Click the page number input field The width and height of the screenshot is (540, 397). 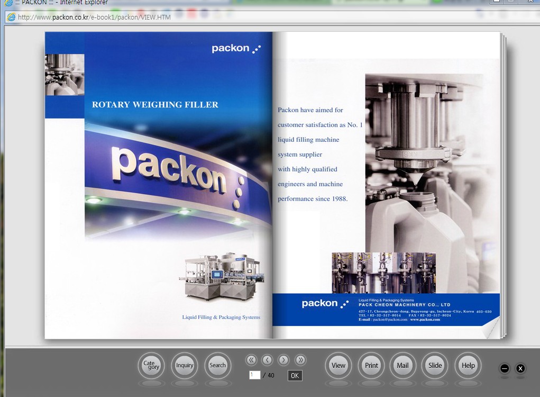(x=254, y=375)
